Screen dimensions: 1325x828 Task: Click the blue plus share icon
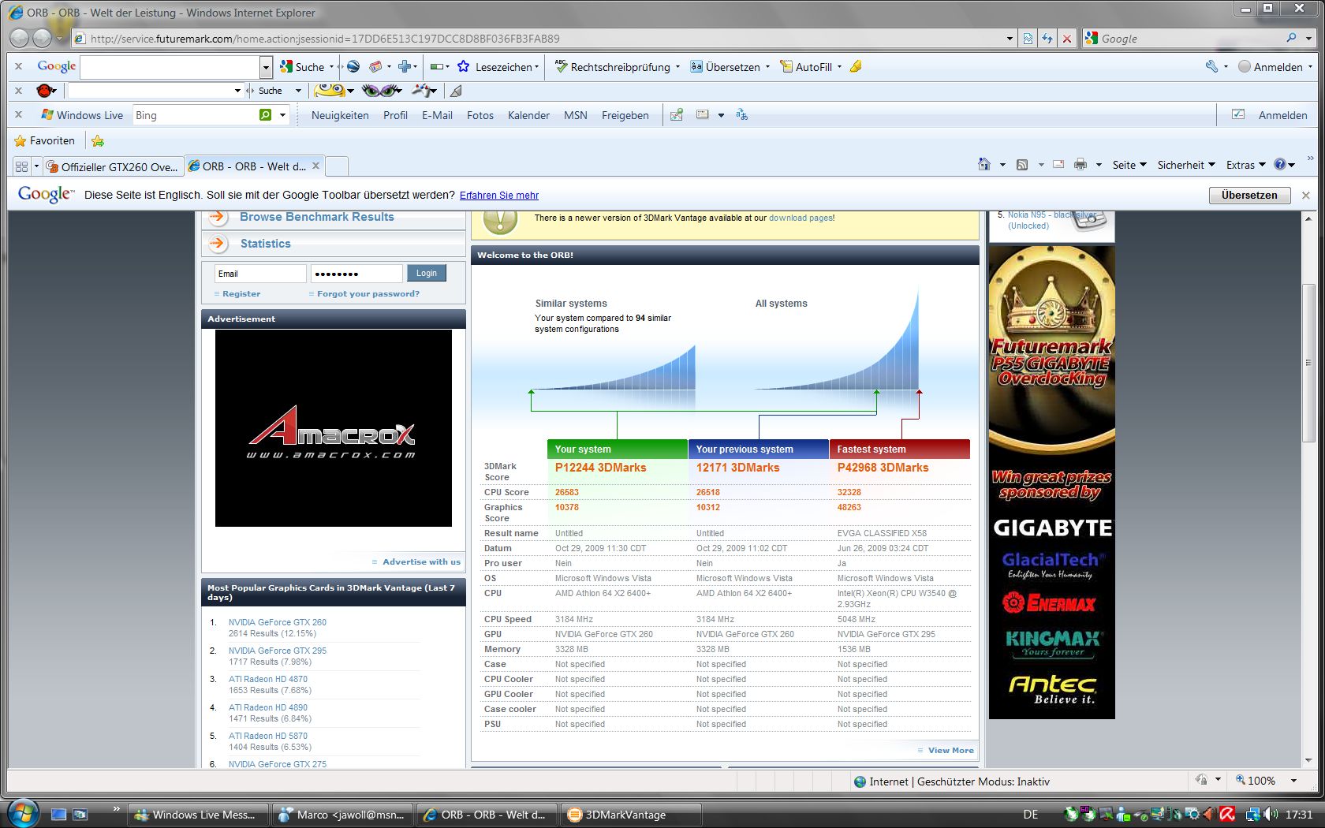[404, 67]
